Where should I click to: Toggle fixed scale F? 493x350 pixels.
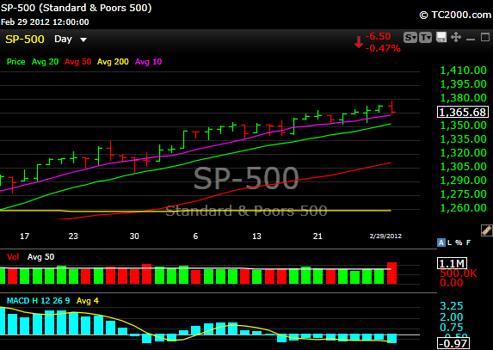[x=468, y=243]
